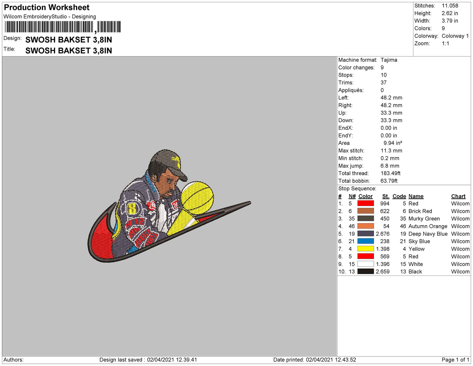Click stitch count '2.659' in Black row
Image resolution: width=473 pixels, height=366 pixels.
point(383,272)
